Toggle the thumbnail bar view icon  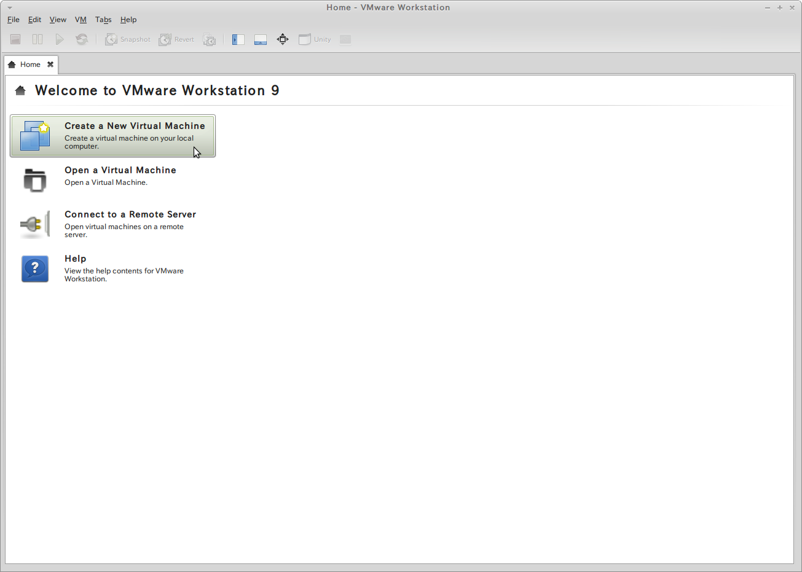coord(261,39)
